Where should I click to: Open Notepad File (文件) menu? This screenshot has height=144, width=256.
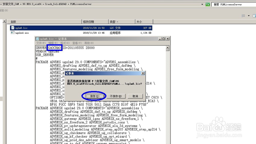click(41, 43)
